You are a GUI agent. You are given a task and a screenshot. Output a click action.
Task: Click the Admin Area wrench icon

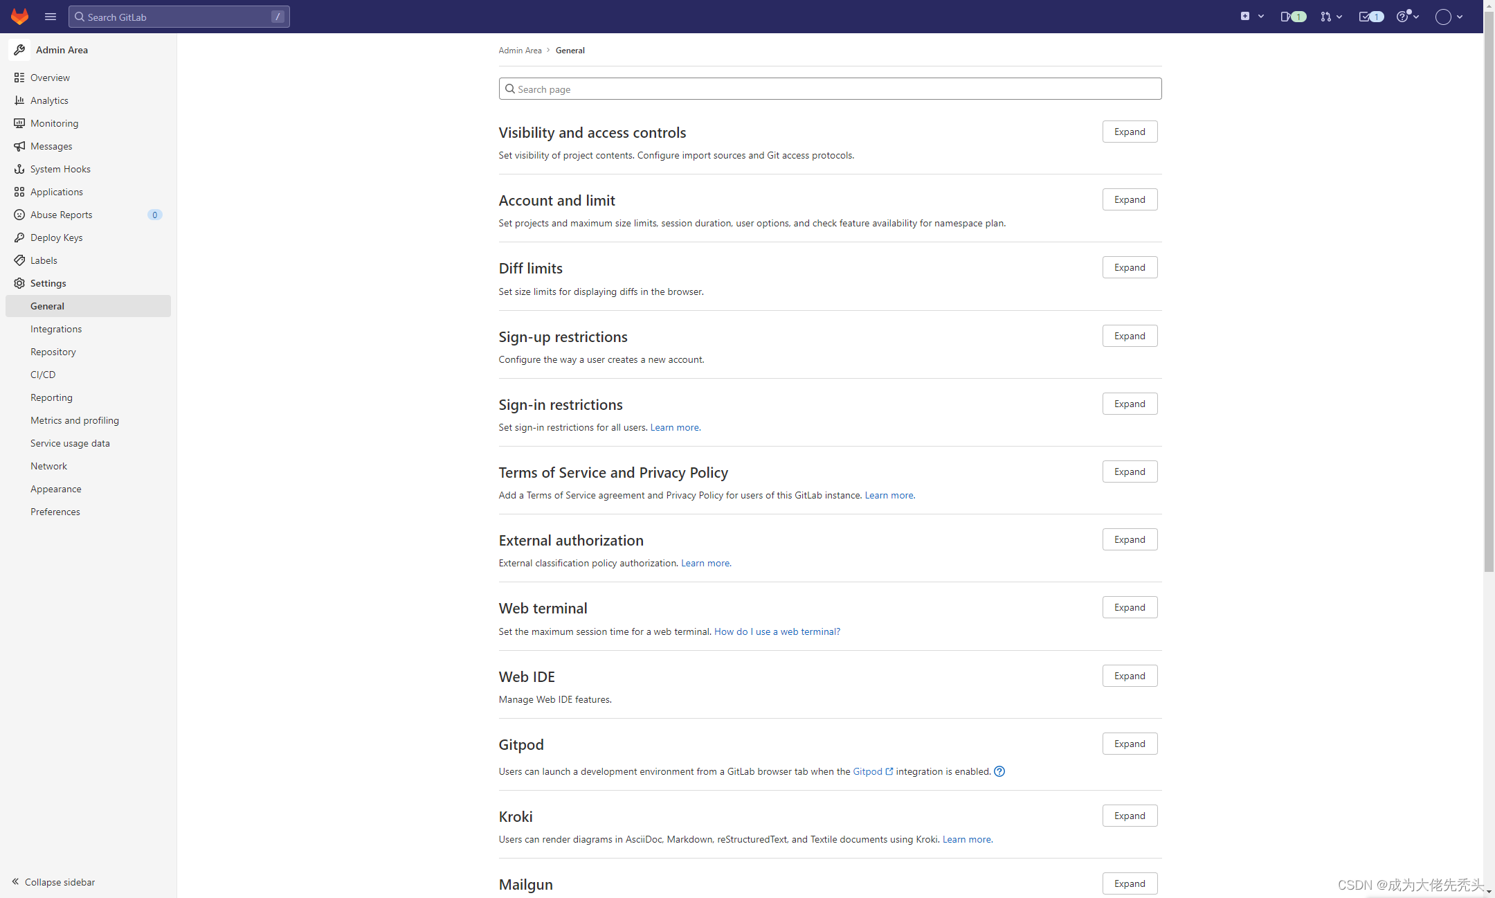pyautogui.click(x=19, y=50)
